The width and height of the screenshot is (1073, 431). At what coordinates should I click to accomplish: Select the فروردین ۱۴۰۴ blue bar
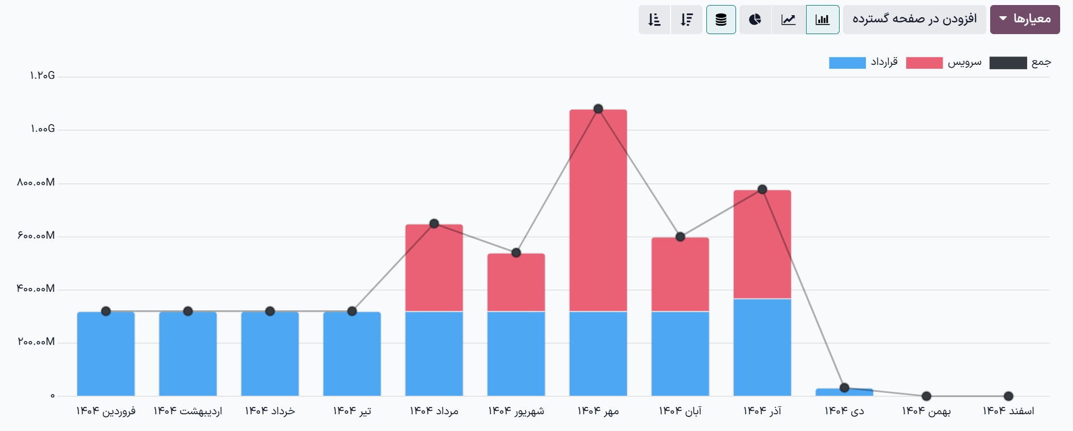106,354
